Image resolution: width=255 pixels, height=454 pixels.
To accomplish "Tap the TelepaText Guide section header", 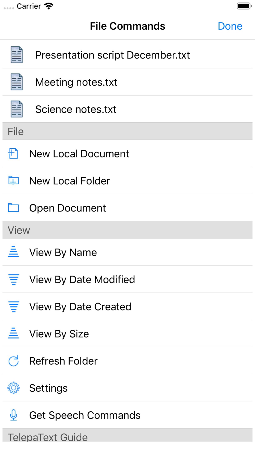I will tap(48, 437).
